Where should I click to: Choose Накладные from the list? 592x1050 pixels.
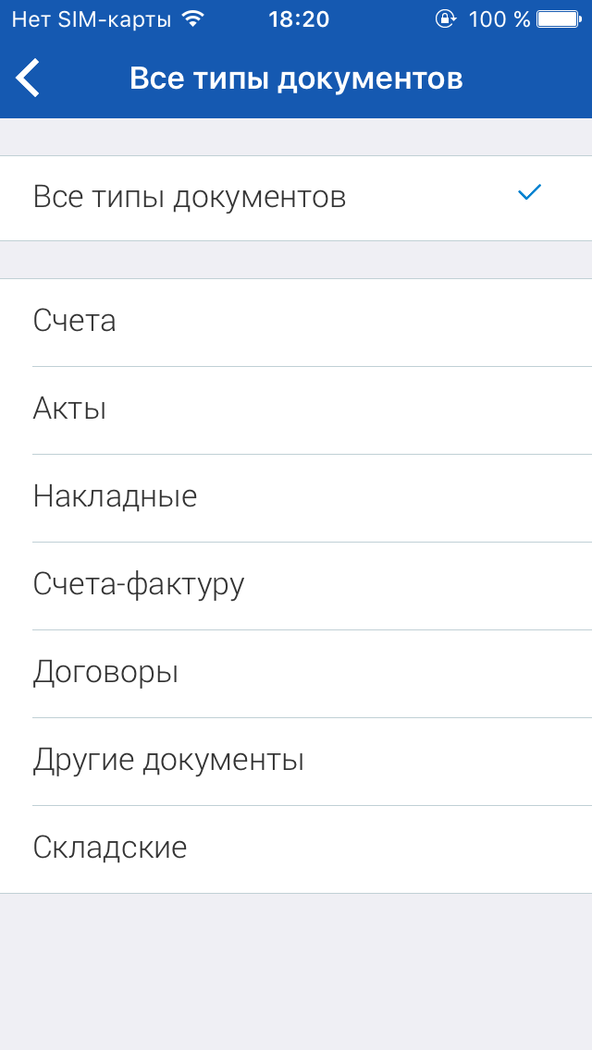pos(296,497)
